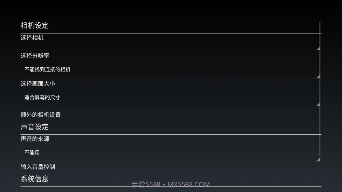Click the 系统信息 section header
Viewport: 342px width, 192px height.
click(34, 179)
